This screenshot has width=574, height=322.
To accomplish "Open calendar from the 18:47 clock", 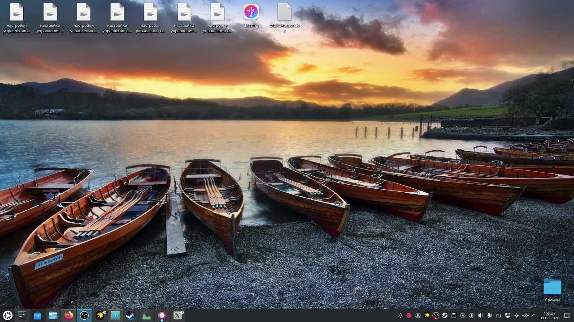I will (549, 315).
